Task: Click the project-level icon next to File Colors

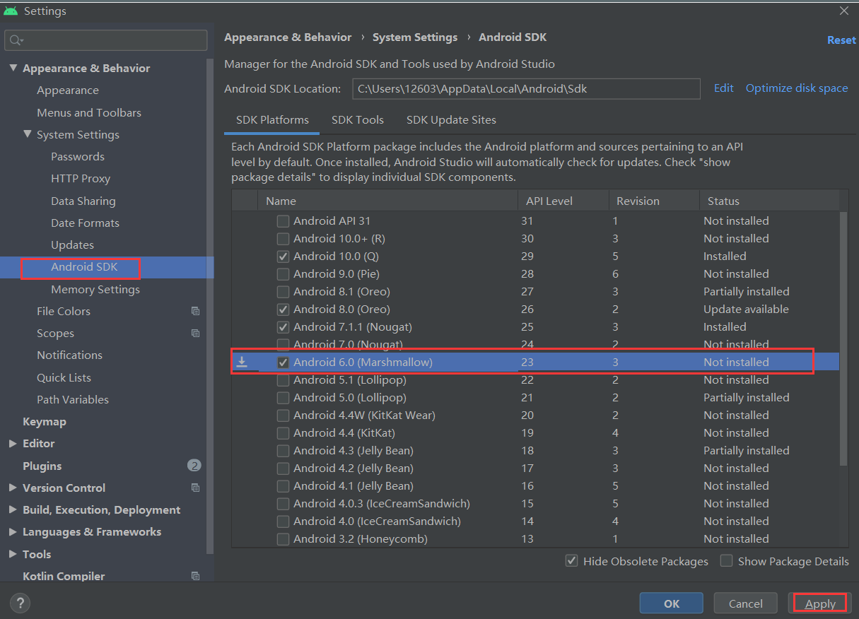Action: [196, 311]
